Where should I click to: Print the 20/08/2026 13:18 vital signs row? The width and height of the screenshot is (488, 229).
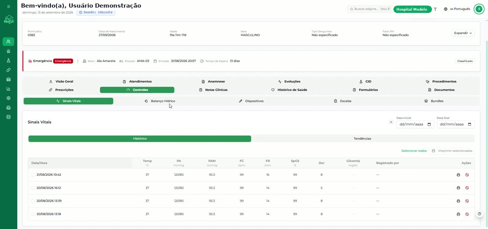[458, 214]
